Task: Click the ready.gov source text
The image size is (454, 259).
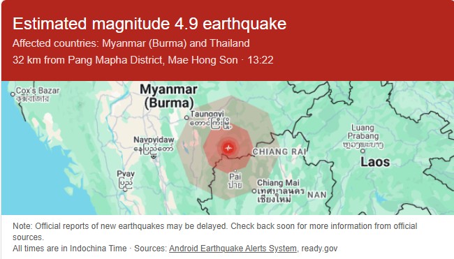Action: coord(319,249)
